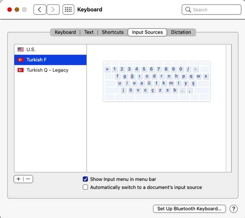Click the 'ğ' key in layout preview

(132, 76)
